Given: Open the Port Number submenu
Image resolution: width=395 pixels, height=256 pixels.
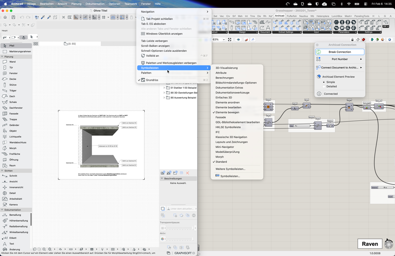Looking at the screenshot, I should click(340, 59).
